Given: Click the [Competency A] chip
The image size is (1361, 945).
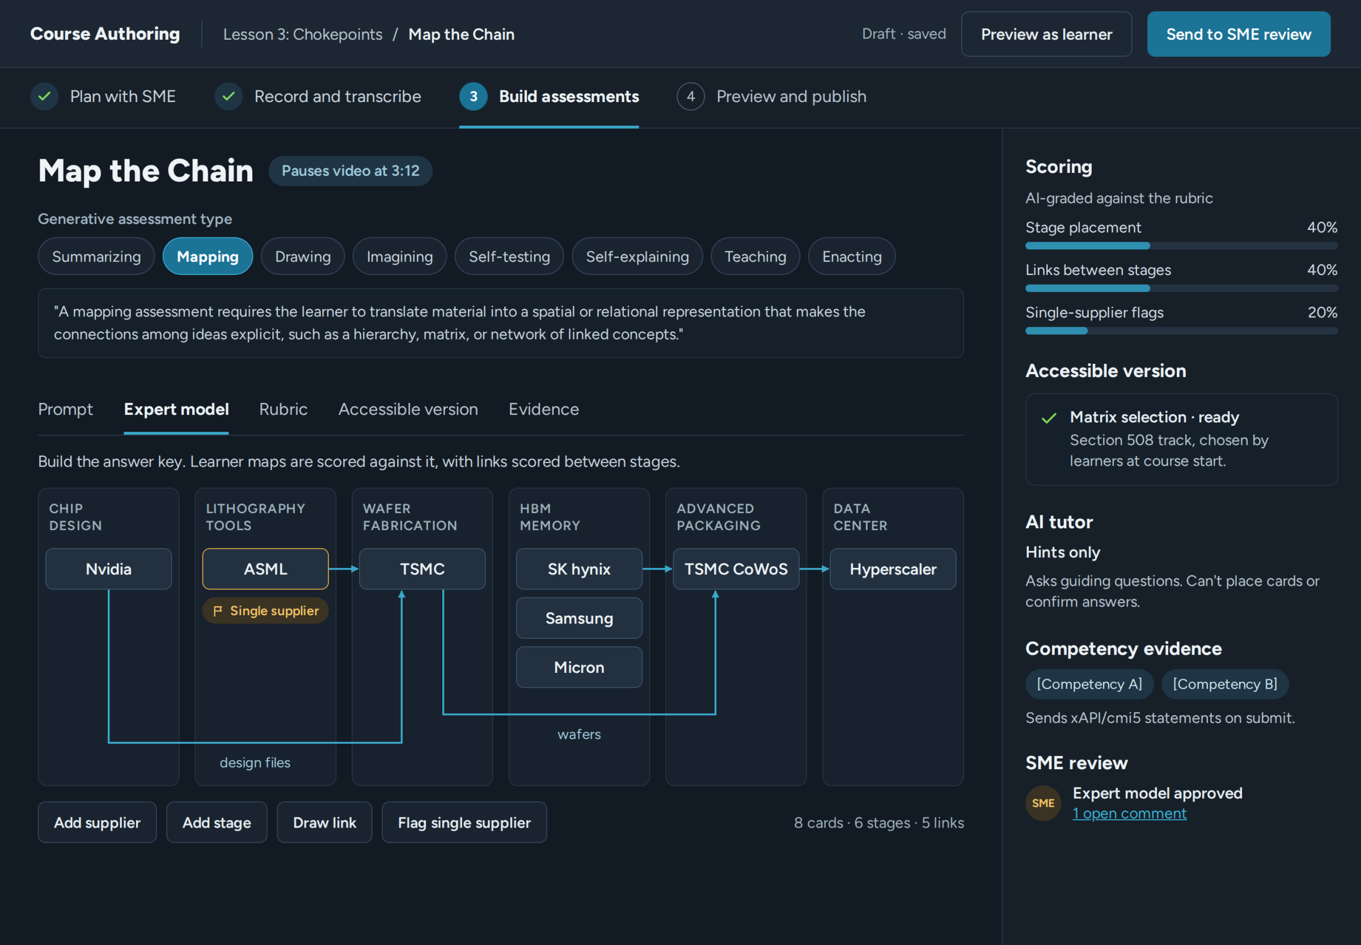Looking at the screenshot, I should 1089,684.
